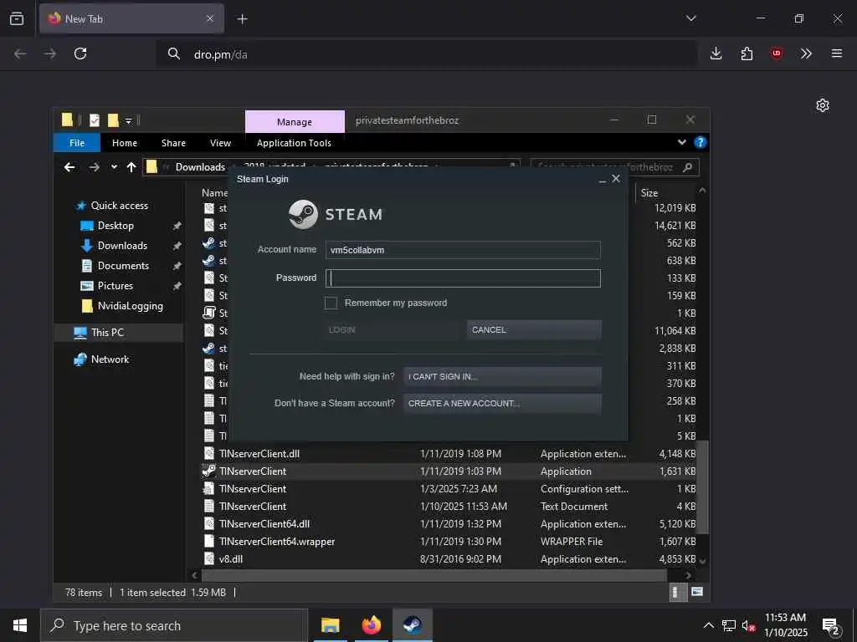857x642 pixels.
Task: Go up one folder level in Explorer
Action: [x=131, y=167]
